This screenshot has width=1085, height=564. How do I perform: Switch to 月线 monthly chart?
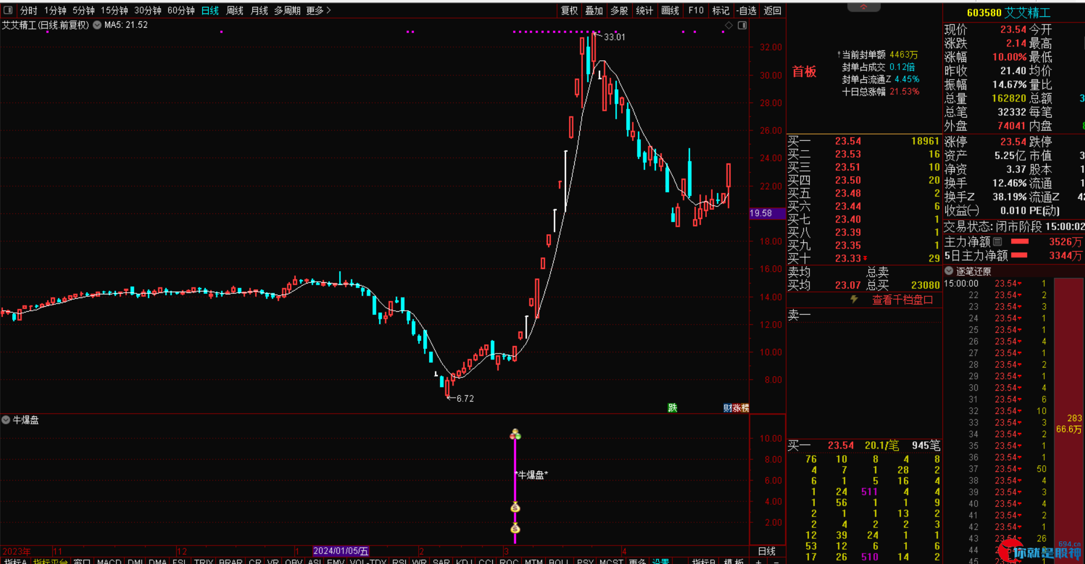pos(259,10)
